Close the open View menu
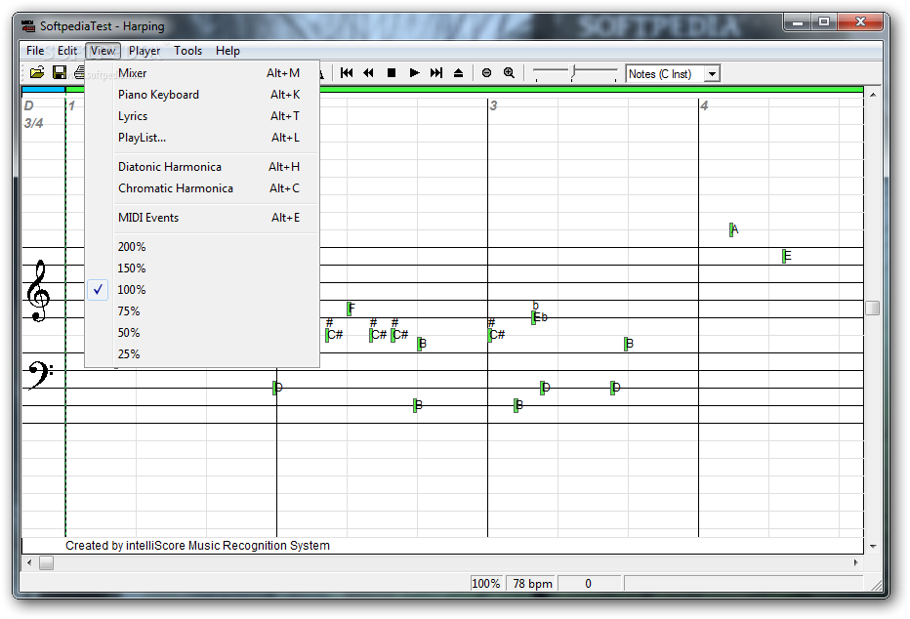910x619 pixels. pos(103,51)
